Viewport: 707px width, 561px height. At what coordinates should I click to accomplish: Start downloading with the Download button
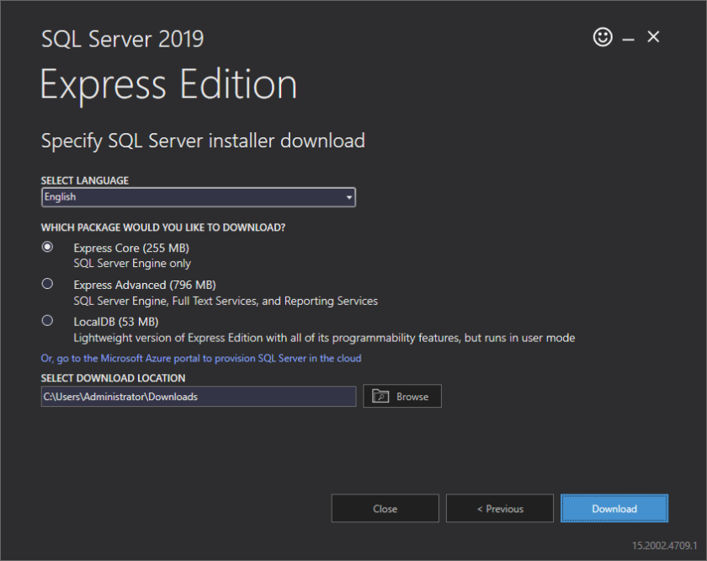[614, 508]
